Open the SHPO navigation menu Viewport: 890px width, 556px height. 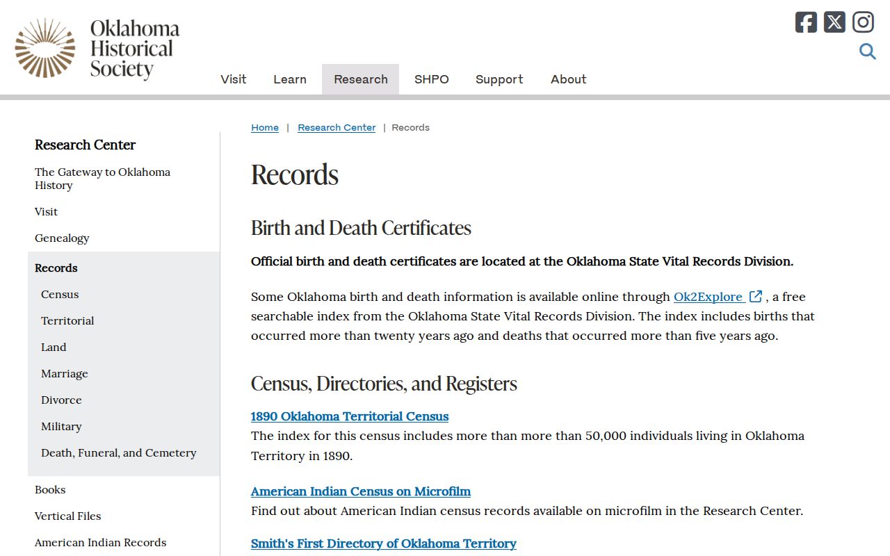pyautogui.click(x=432, y=79)
